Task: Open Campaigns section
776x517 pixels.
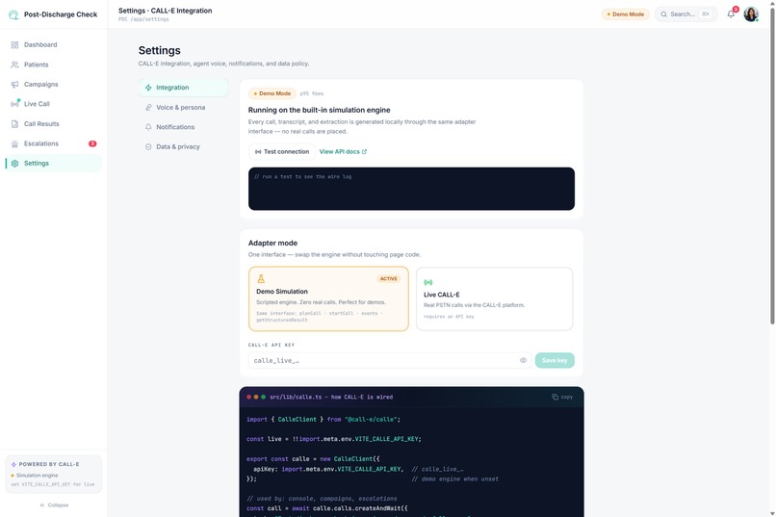Action: 53,84
